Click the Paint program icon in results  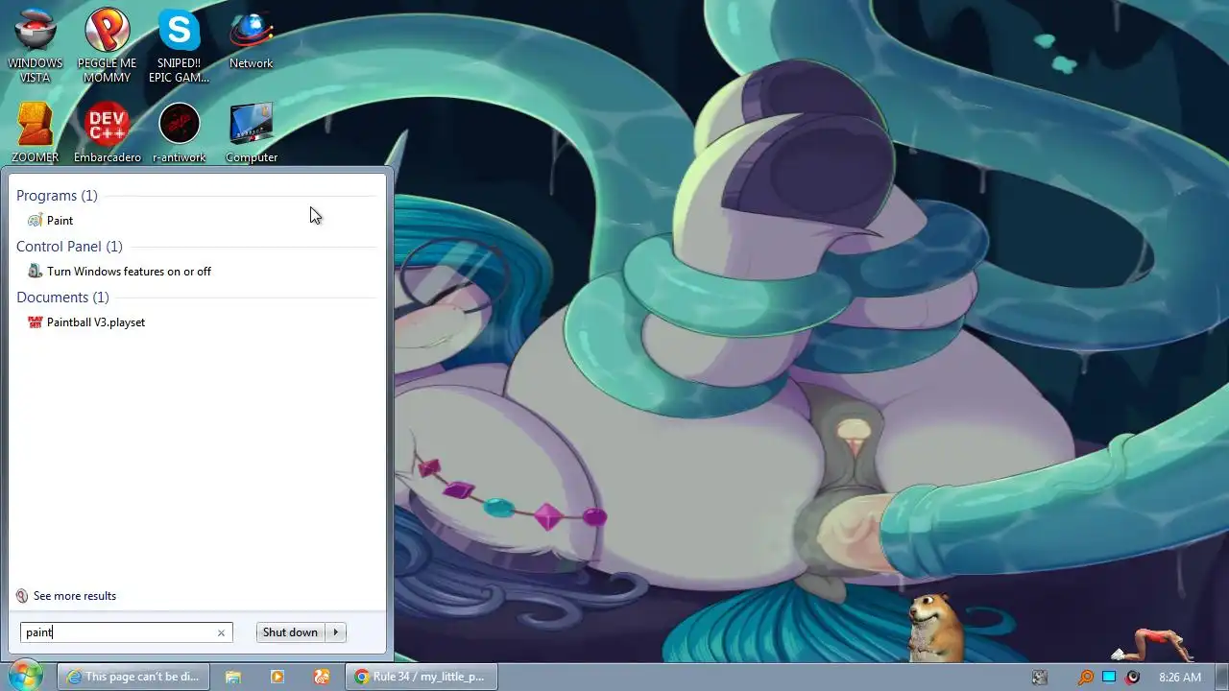point(36,220)
